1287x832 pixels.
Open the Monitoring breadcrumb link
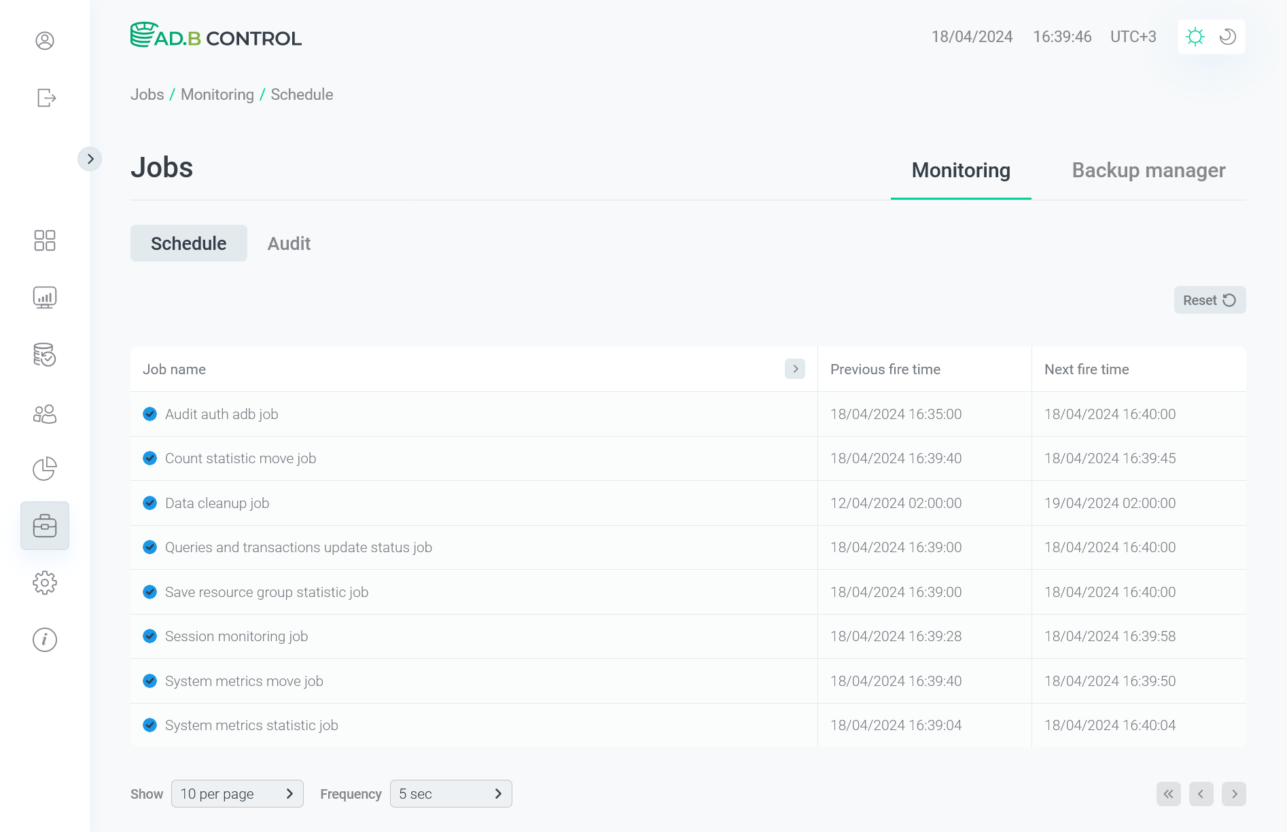pos(217,94)
